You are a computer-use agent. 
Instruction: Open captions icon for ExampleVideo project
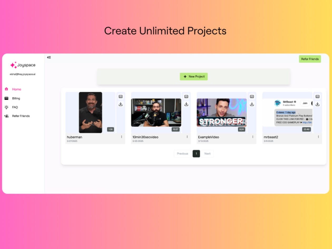(x=252, y=97)
